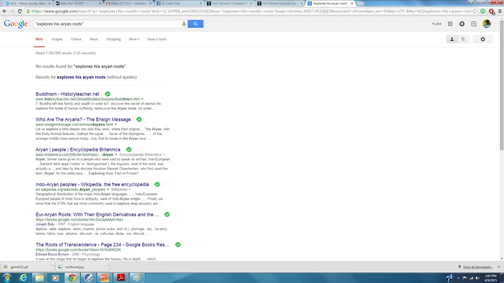The image size is (504, 283).
Task: Launch Internet Explorer from taskbar
Action: [23, 278]
